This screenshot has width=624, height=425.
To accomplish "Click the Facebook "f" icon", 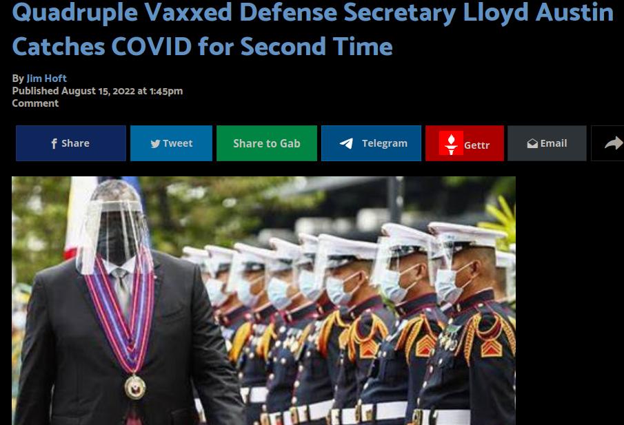I will 54,143.
